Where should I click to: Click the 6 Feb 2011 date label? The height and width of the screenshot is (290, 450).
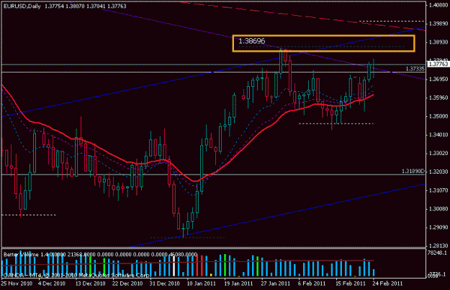[x=312, y=284]
